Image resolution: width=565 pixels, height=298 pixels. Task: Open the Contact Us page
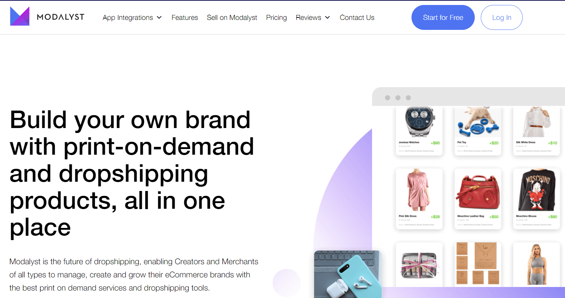click(357, 17)
